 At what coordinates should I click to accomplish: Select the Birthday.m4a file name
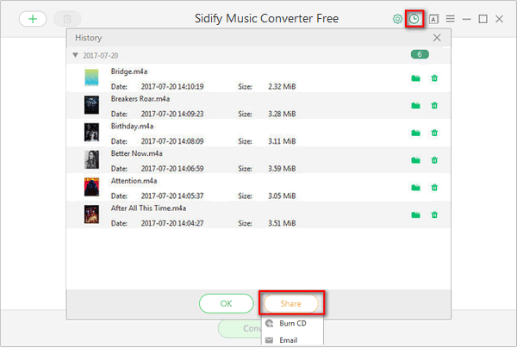click(x=132, y=127)
